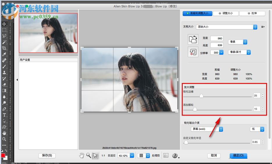Click the 宽度 960 input field
Image resolution: width=272 pixels, height=164 pixels.
tap(217, 38)
